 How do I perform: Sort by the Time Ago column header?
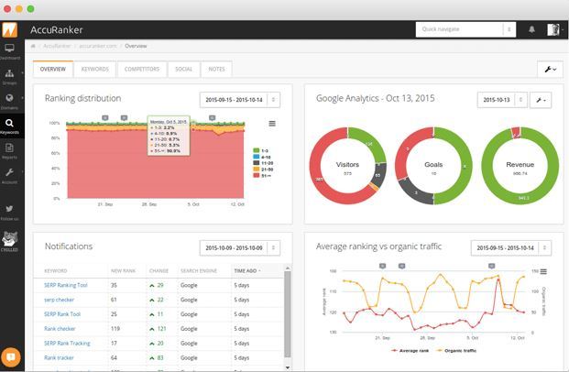click(247, 270)
